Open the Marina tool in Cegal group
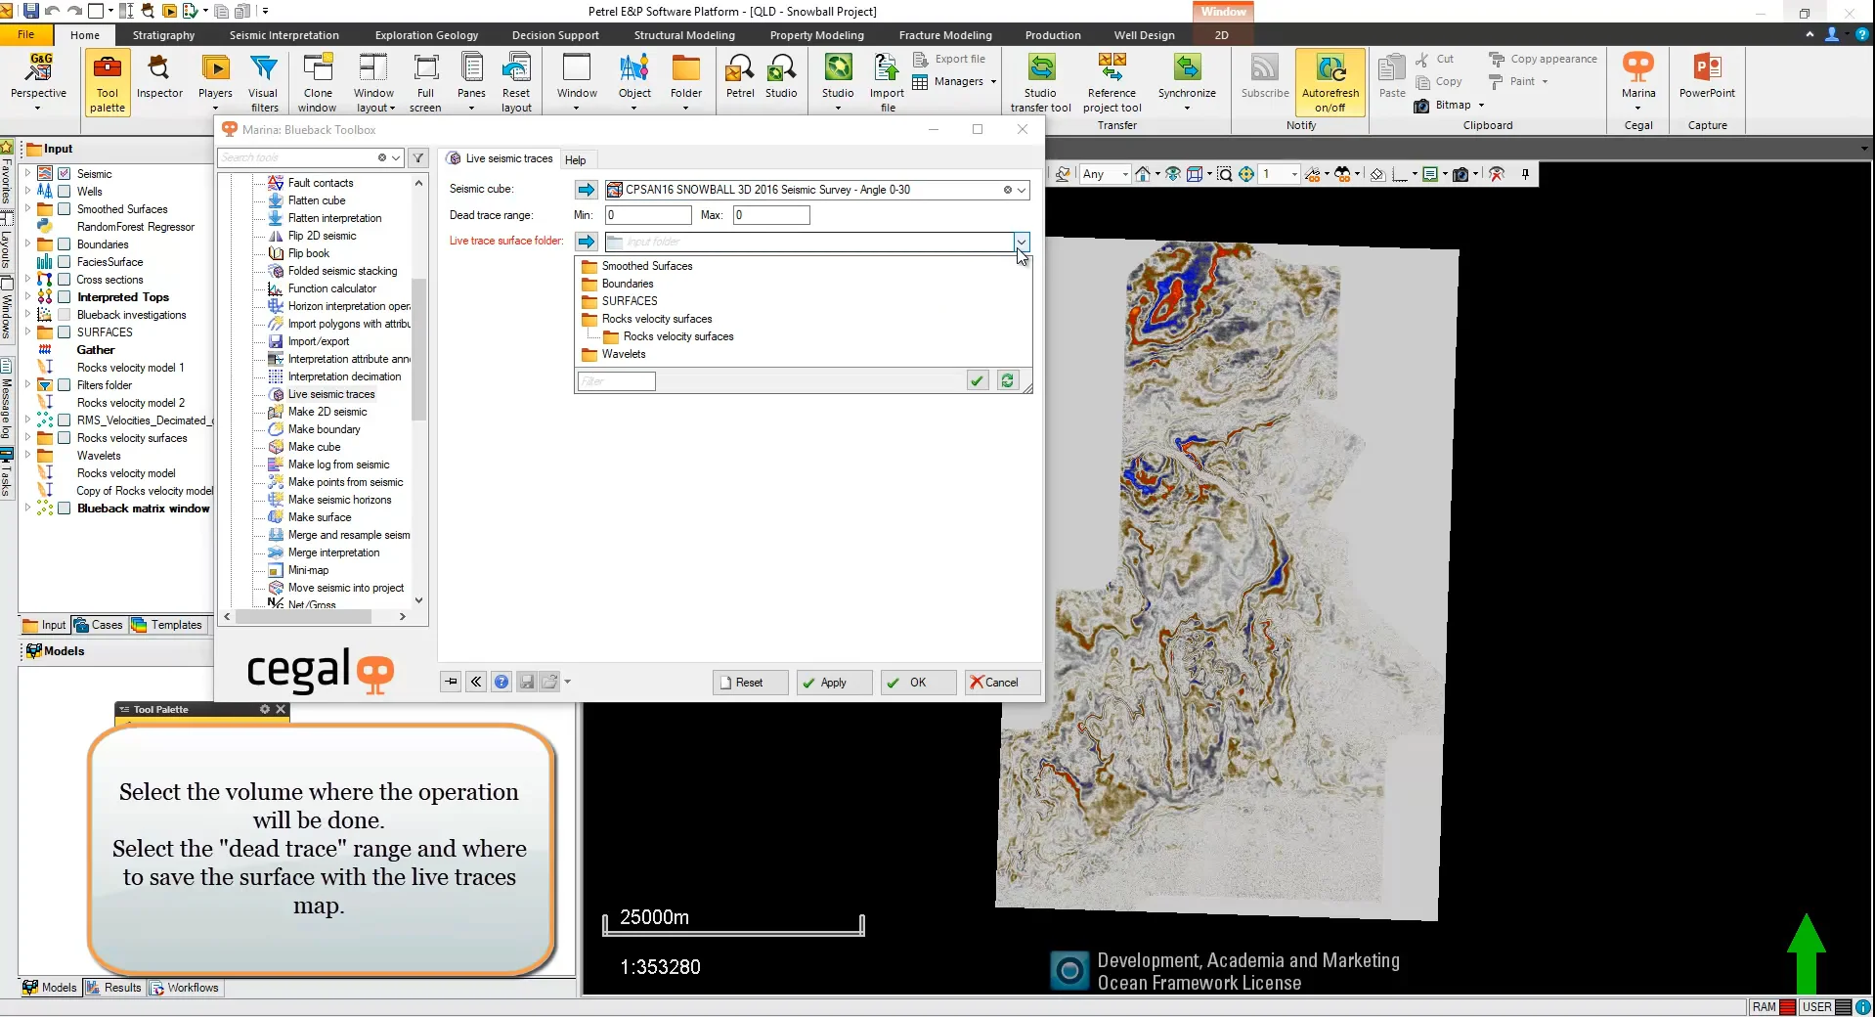1875x1017 pixels. coord(1637,80)
